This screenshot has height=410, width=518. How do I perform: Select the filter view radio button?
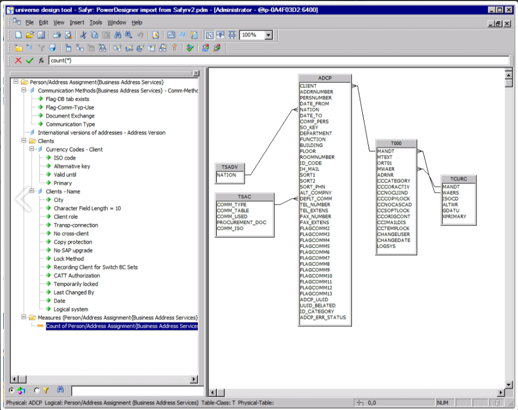(37, 390)
